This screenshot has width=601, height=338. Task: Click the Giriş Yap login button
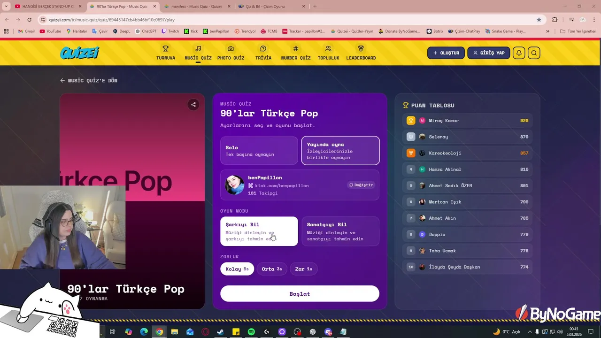[x=489, y=53]
